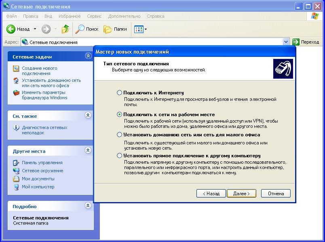The height and width of the screenshot is (242, 325).
Task: Open the Избранное menu
Action: click(70, 16)
